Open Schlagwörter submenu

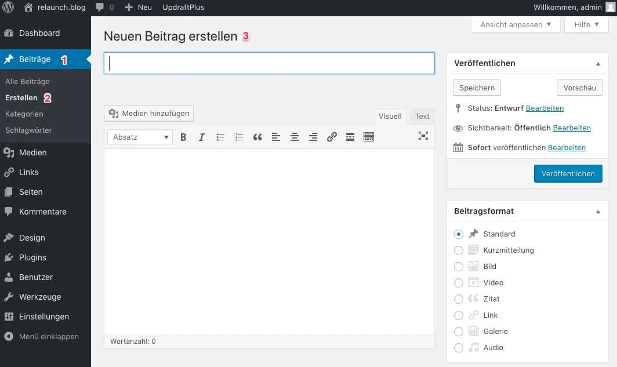(x=29, y=130)
